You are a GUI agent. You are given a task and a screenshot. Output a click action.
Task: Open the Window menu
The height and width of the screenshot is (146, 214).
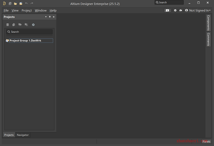click(41, 10)
